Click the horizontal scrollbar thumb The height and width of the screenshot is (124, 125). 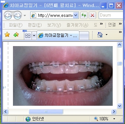click(x=46, y=111)
